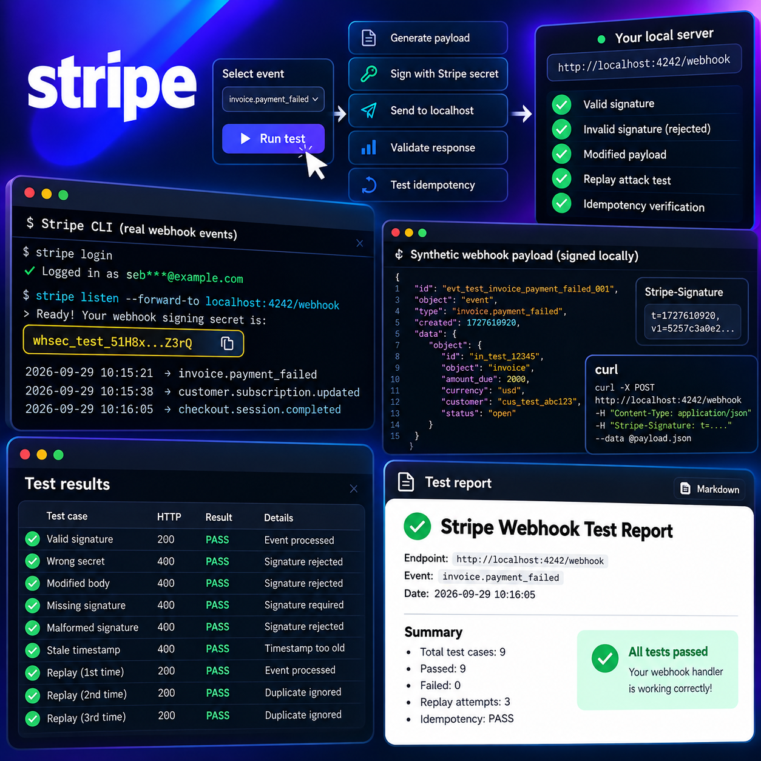
Task: Click the Idempotency: PASS summary line
Action: point(467,719)
